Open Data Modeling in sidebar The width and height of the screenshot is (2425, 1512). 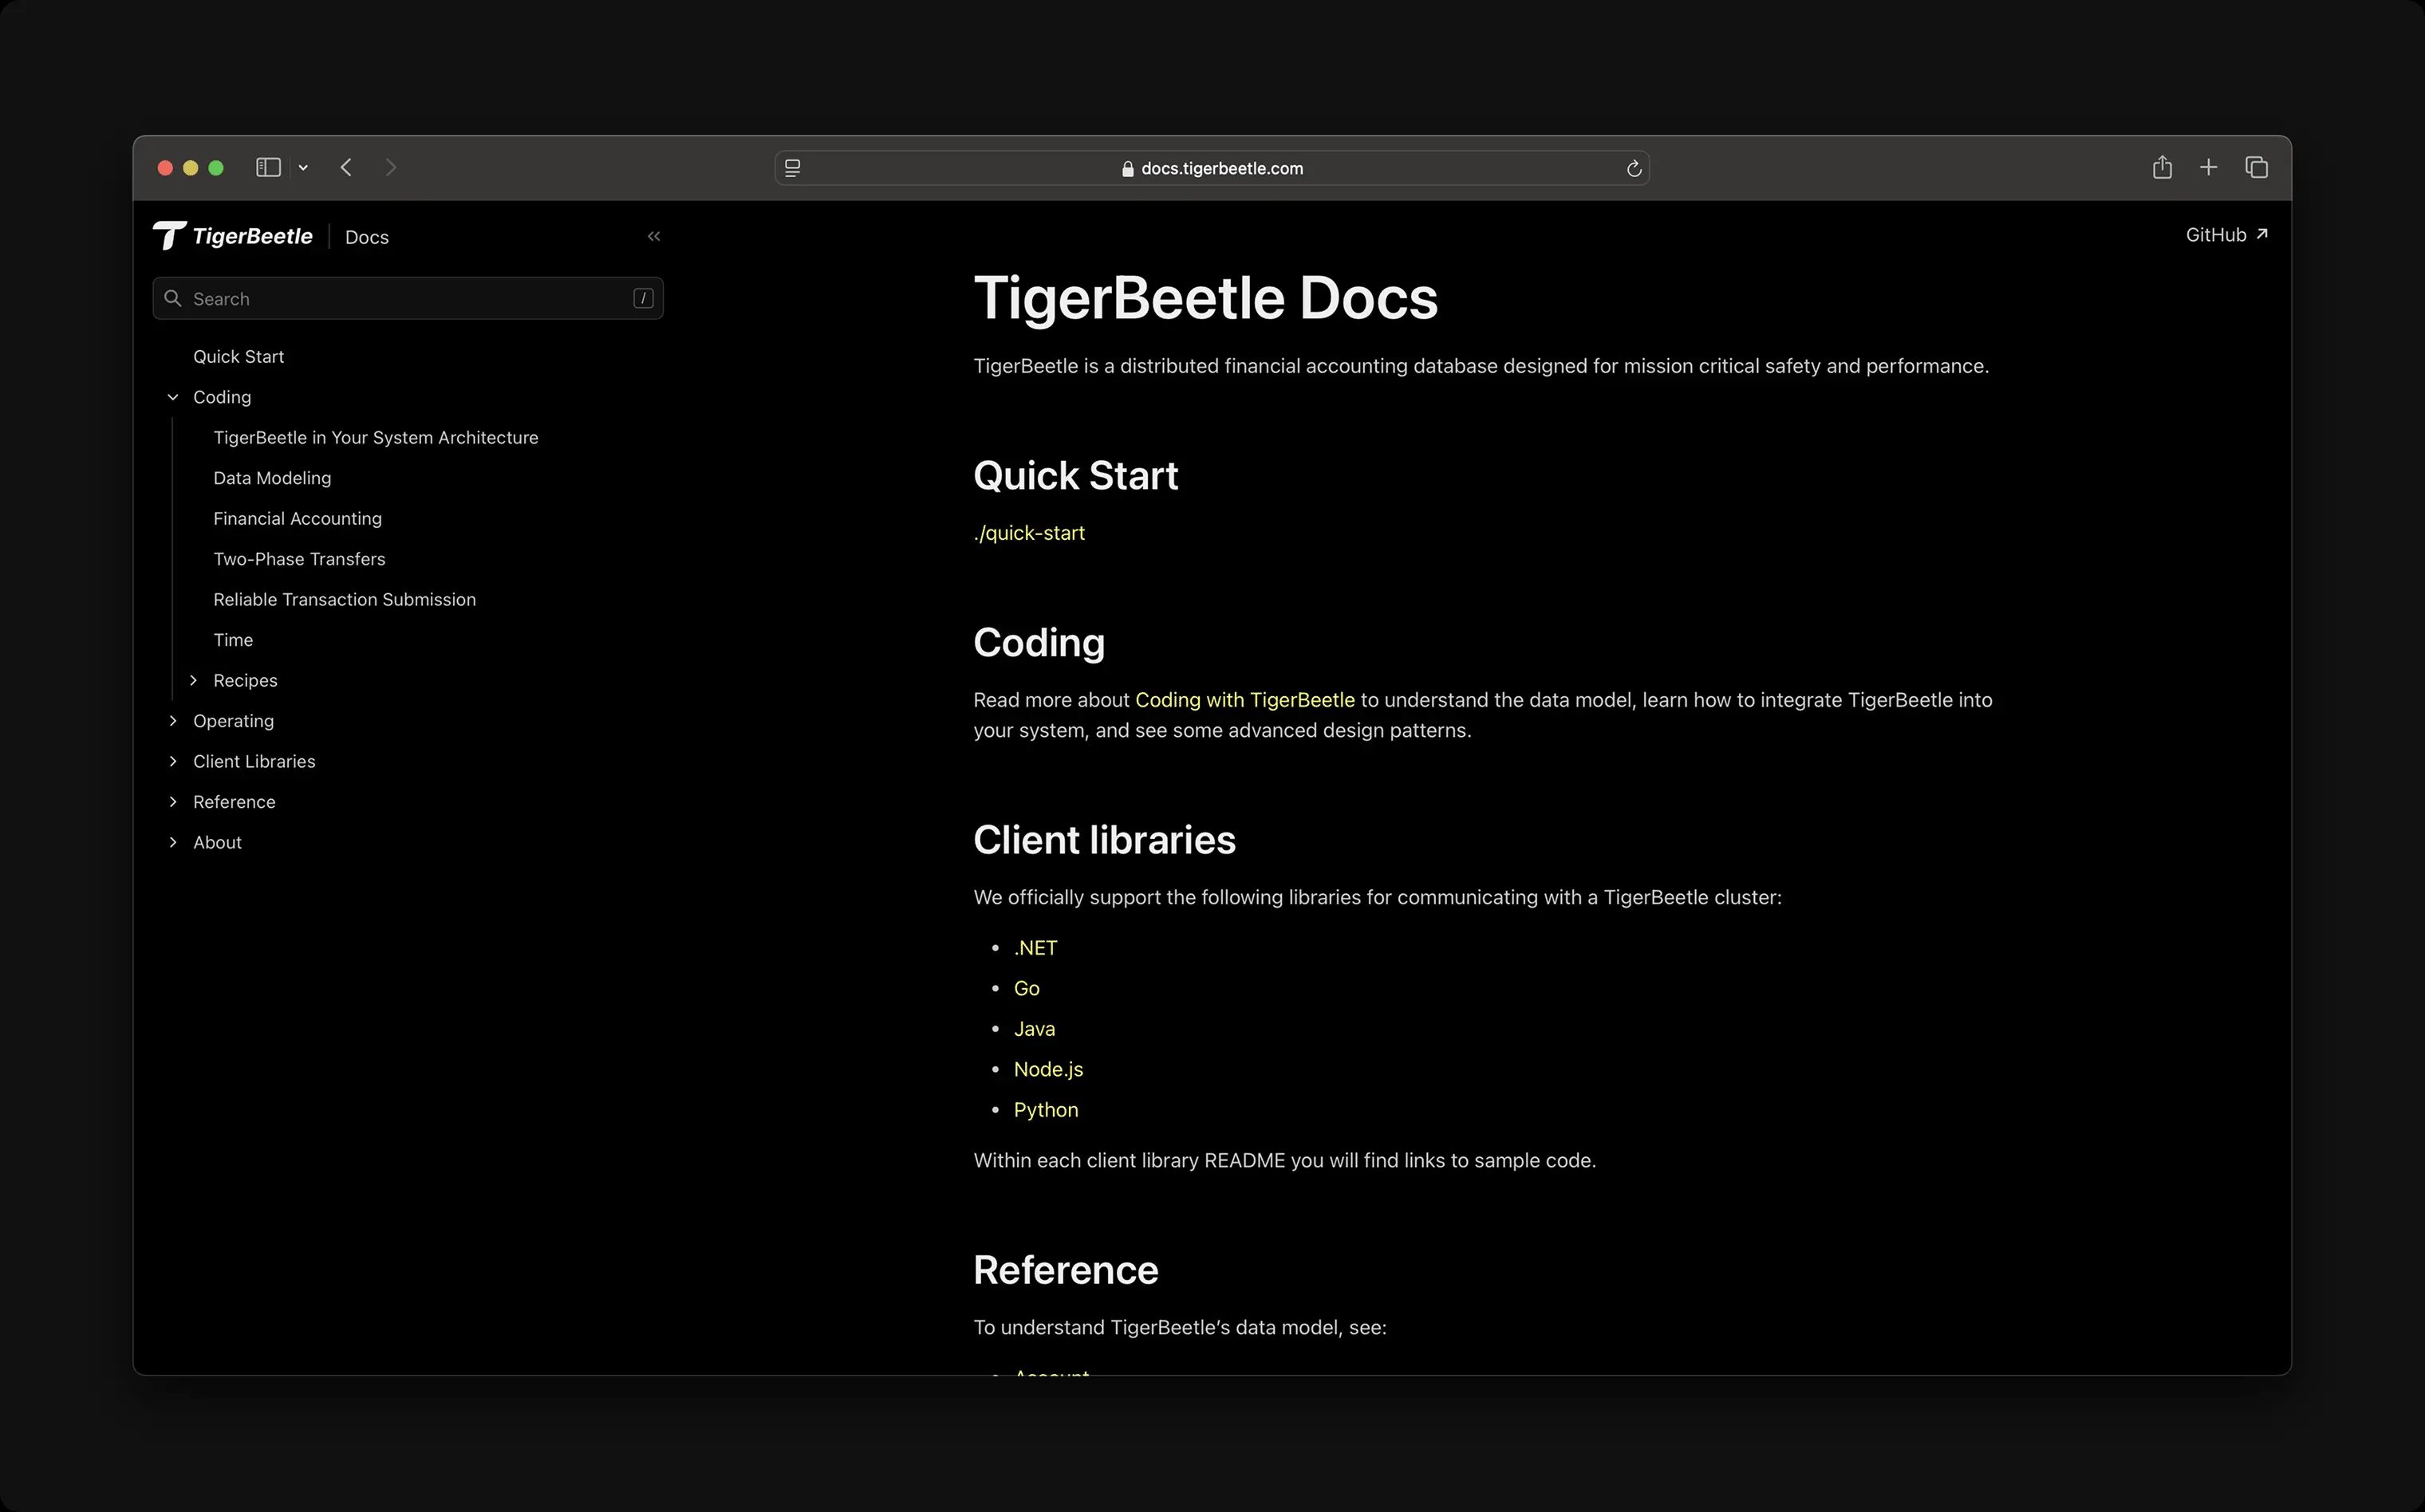click(x=272, y=478)
